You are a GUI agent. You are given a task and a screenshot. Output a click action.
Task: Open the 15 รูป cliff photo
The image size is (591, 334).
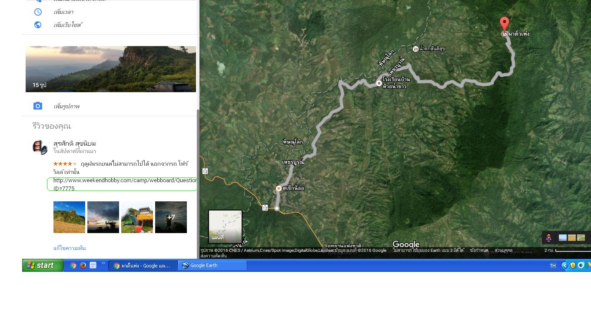[x=111, y=69]
